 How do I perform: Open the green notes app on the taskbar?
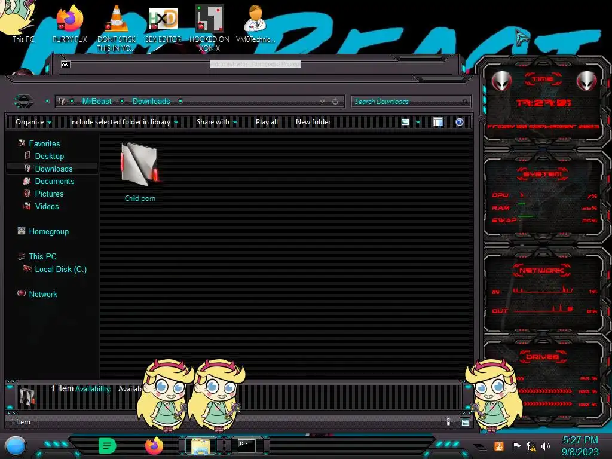(107, 446)
